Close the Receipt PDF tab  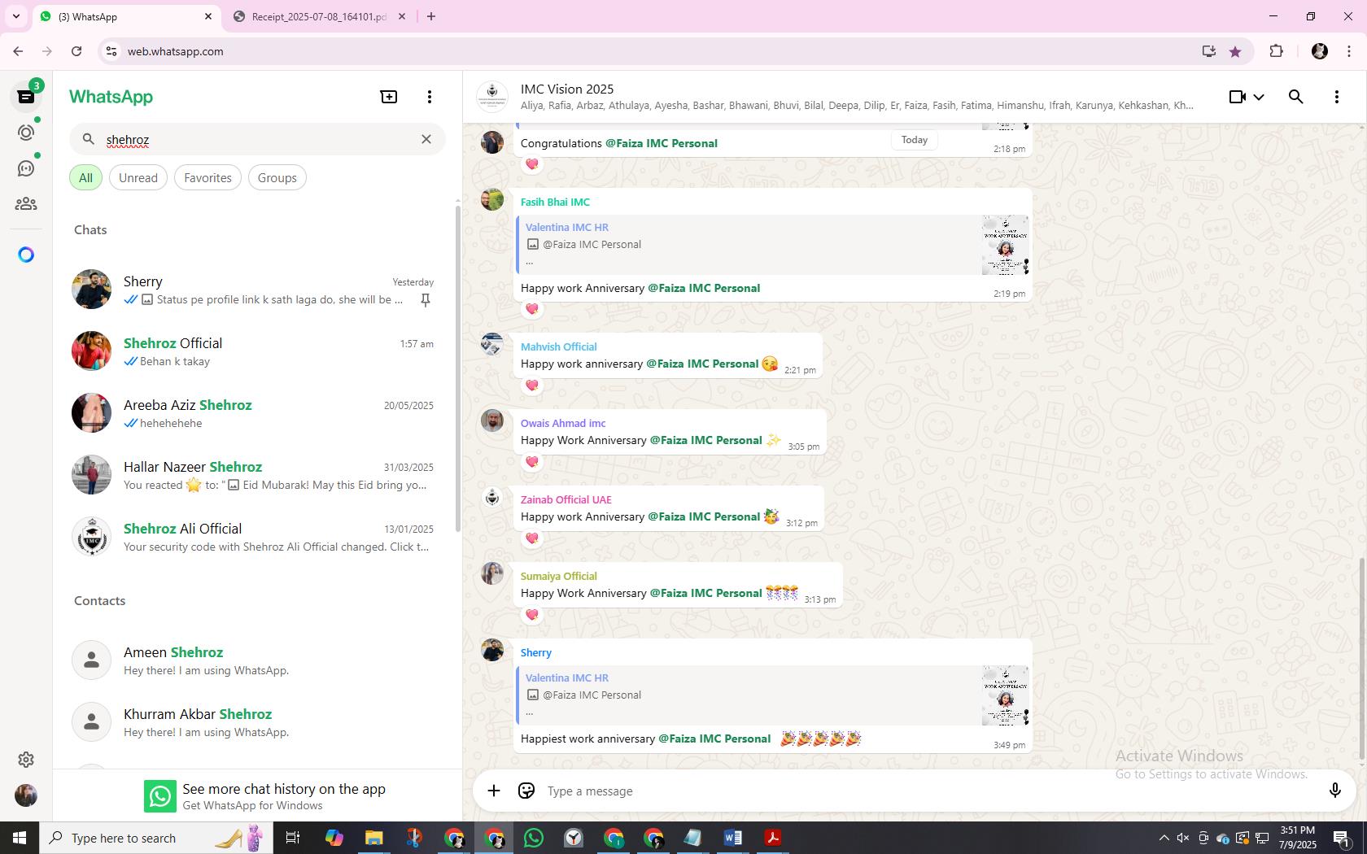tap(402, 16)
